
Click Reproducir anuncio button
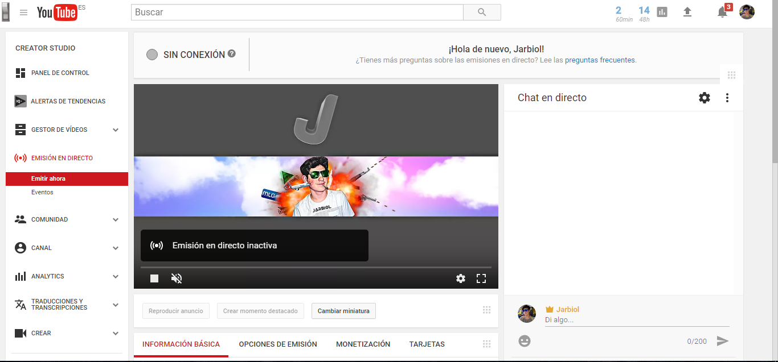click(x=176, y=311)
